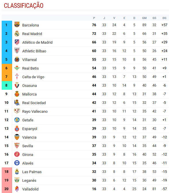
Task: Click the Barcelona club crest
Action: (x=17, y=24)
